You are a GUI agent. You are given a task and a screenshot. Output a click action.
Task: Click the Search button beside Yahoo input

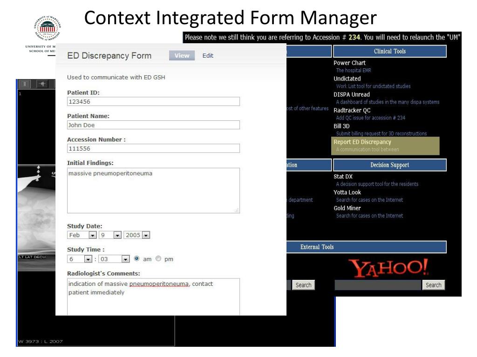[434, 285]
